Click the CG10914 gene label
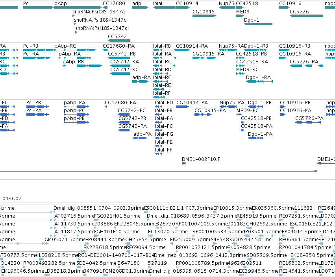 coord(187,4)
